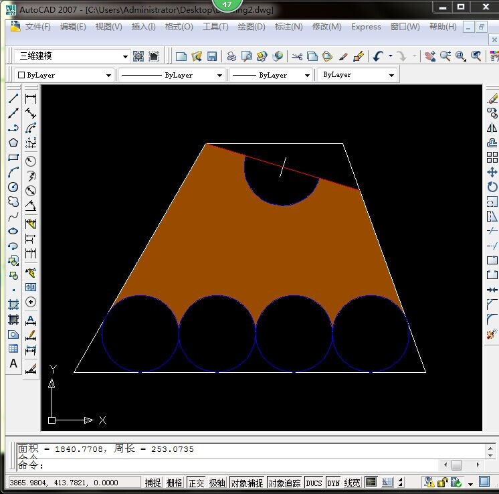Select the Move tool
The height and width of the screenshot is (494, 499).
click(492, 172)
